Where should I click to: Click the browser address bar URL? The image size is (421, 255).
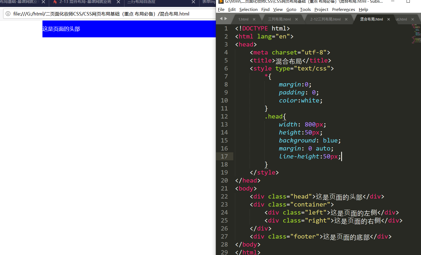click(101, 14)
